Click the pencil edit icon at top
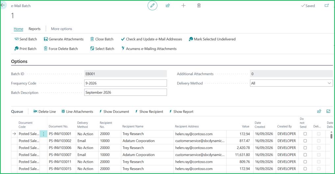The image size is (335, 174). [152, 6]
